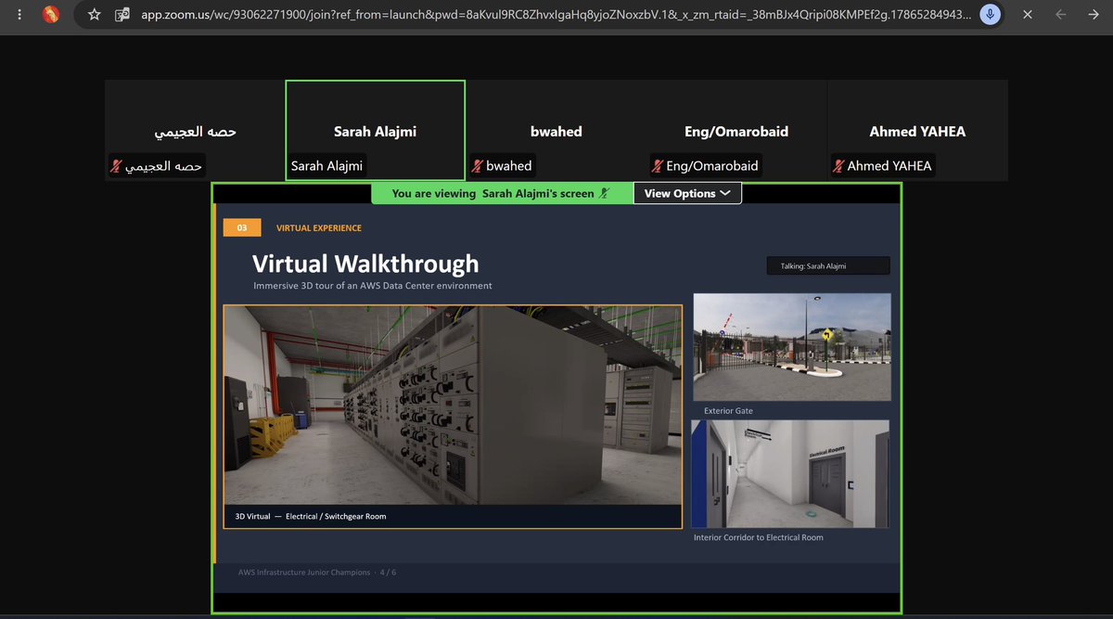Click the muted mic icon beside حصه العجيمي's name label
Screen dimensions: 1113x619
click(x=117, y=166)
